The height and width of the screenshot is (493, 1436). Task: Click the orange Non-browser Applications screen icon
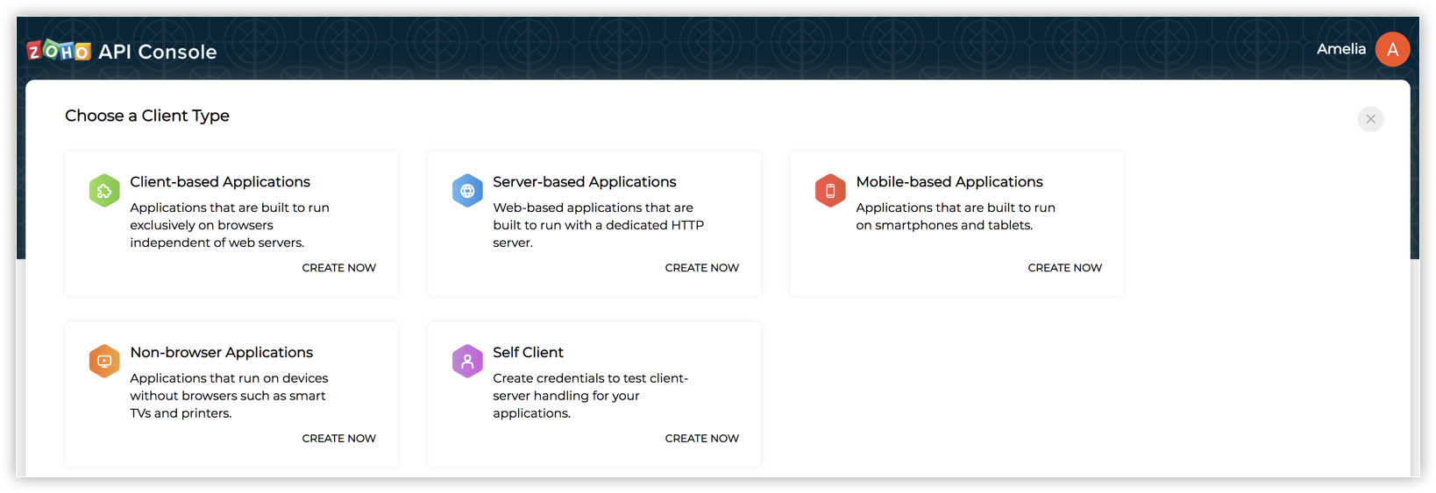[104, 361]
